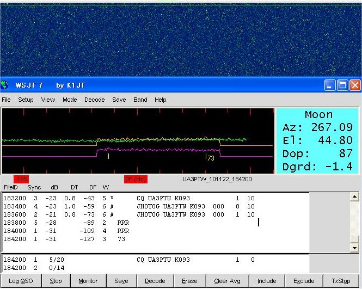Close the WSJT 7 window
This screenshot has height=289, width=362.
coord(355,85)
